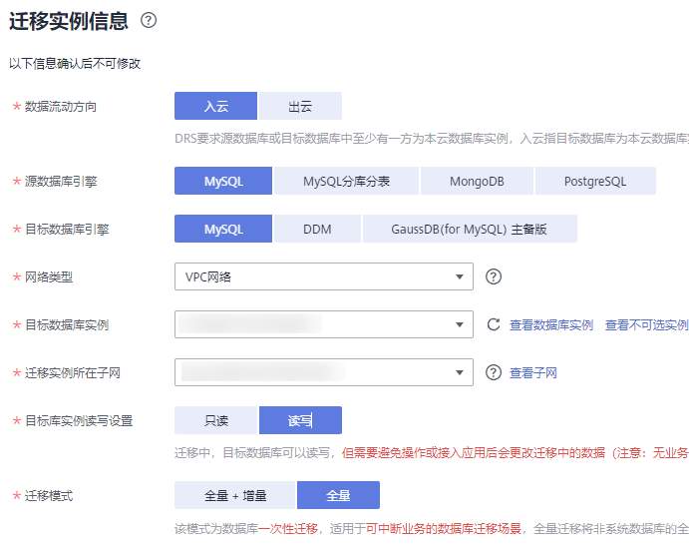Set target instance to 读写 mode
The image size is (689, 545).
[300, 420]
